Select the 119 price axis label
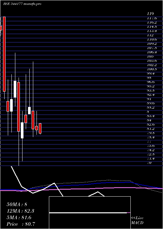Screen dimensions: 163x229 pyautogui.click(x=150, y=14)
